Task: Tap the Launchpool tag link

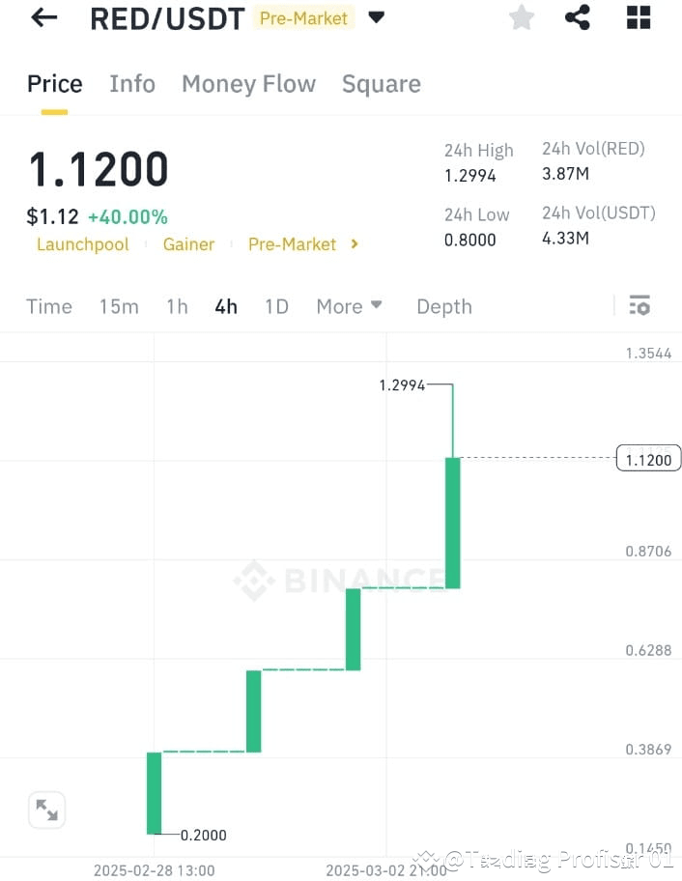Action: tap(83, 244)
